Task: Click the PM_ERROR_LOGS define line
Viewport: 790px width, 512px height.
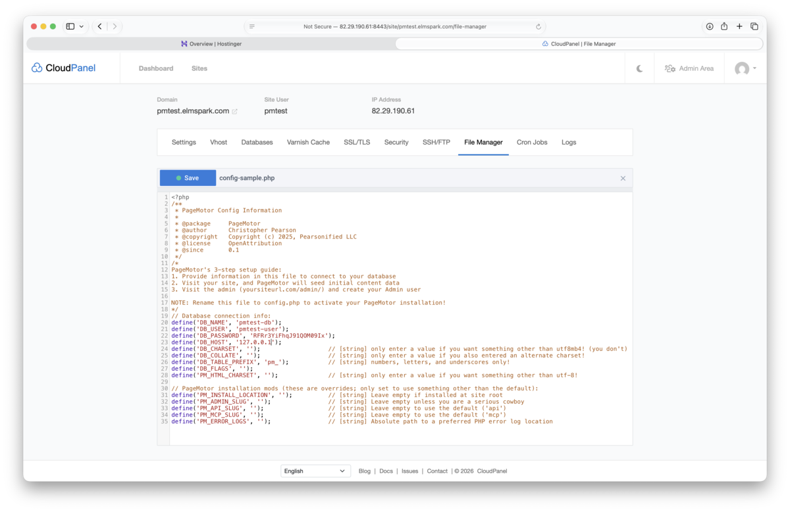Action: [x=221, y=421]
